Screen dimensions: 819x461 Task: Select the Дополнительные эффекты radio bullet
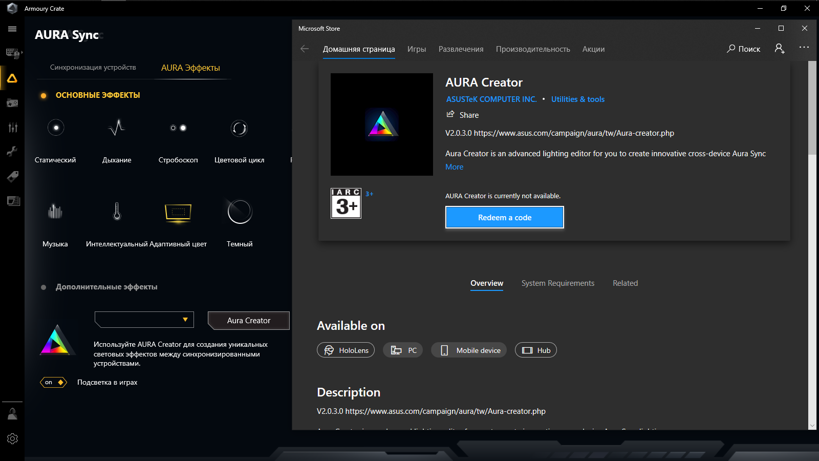[44, 287]
